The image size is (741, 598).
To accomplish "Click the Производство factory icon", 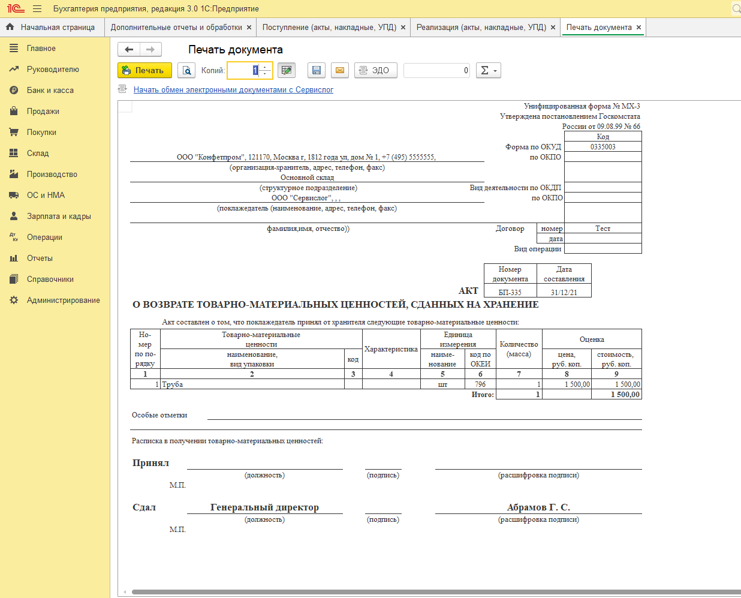I will pyautogui.click(x=14, y=174).
